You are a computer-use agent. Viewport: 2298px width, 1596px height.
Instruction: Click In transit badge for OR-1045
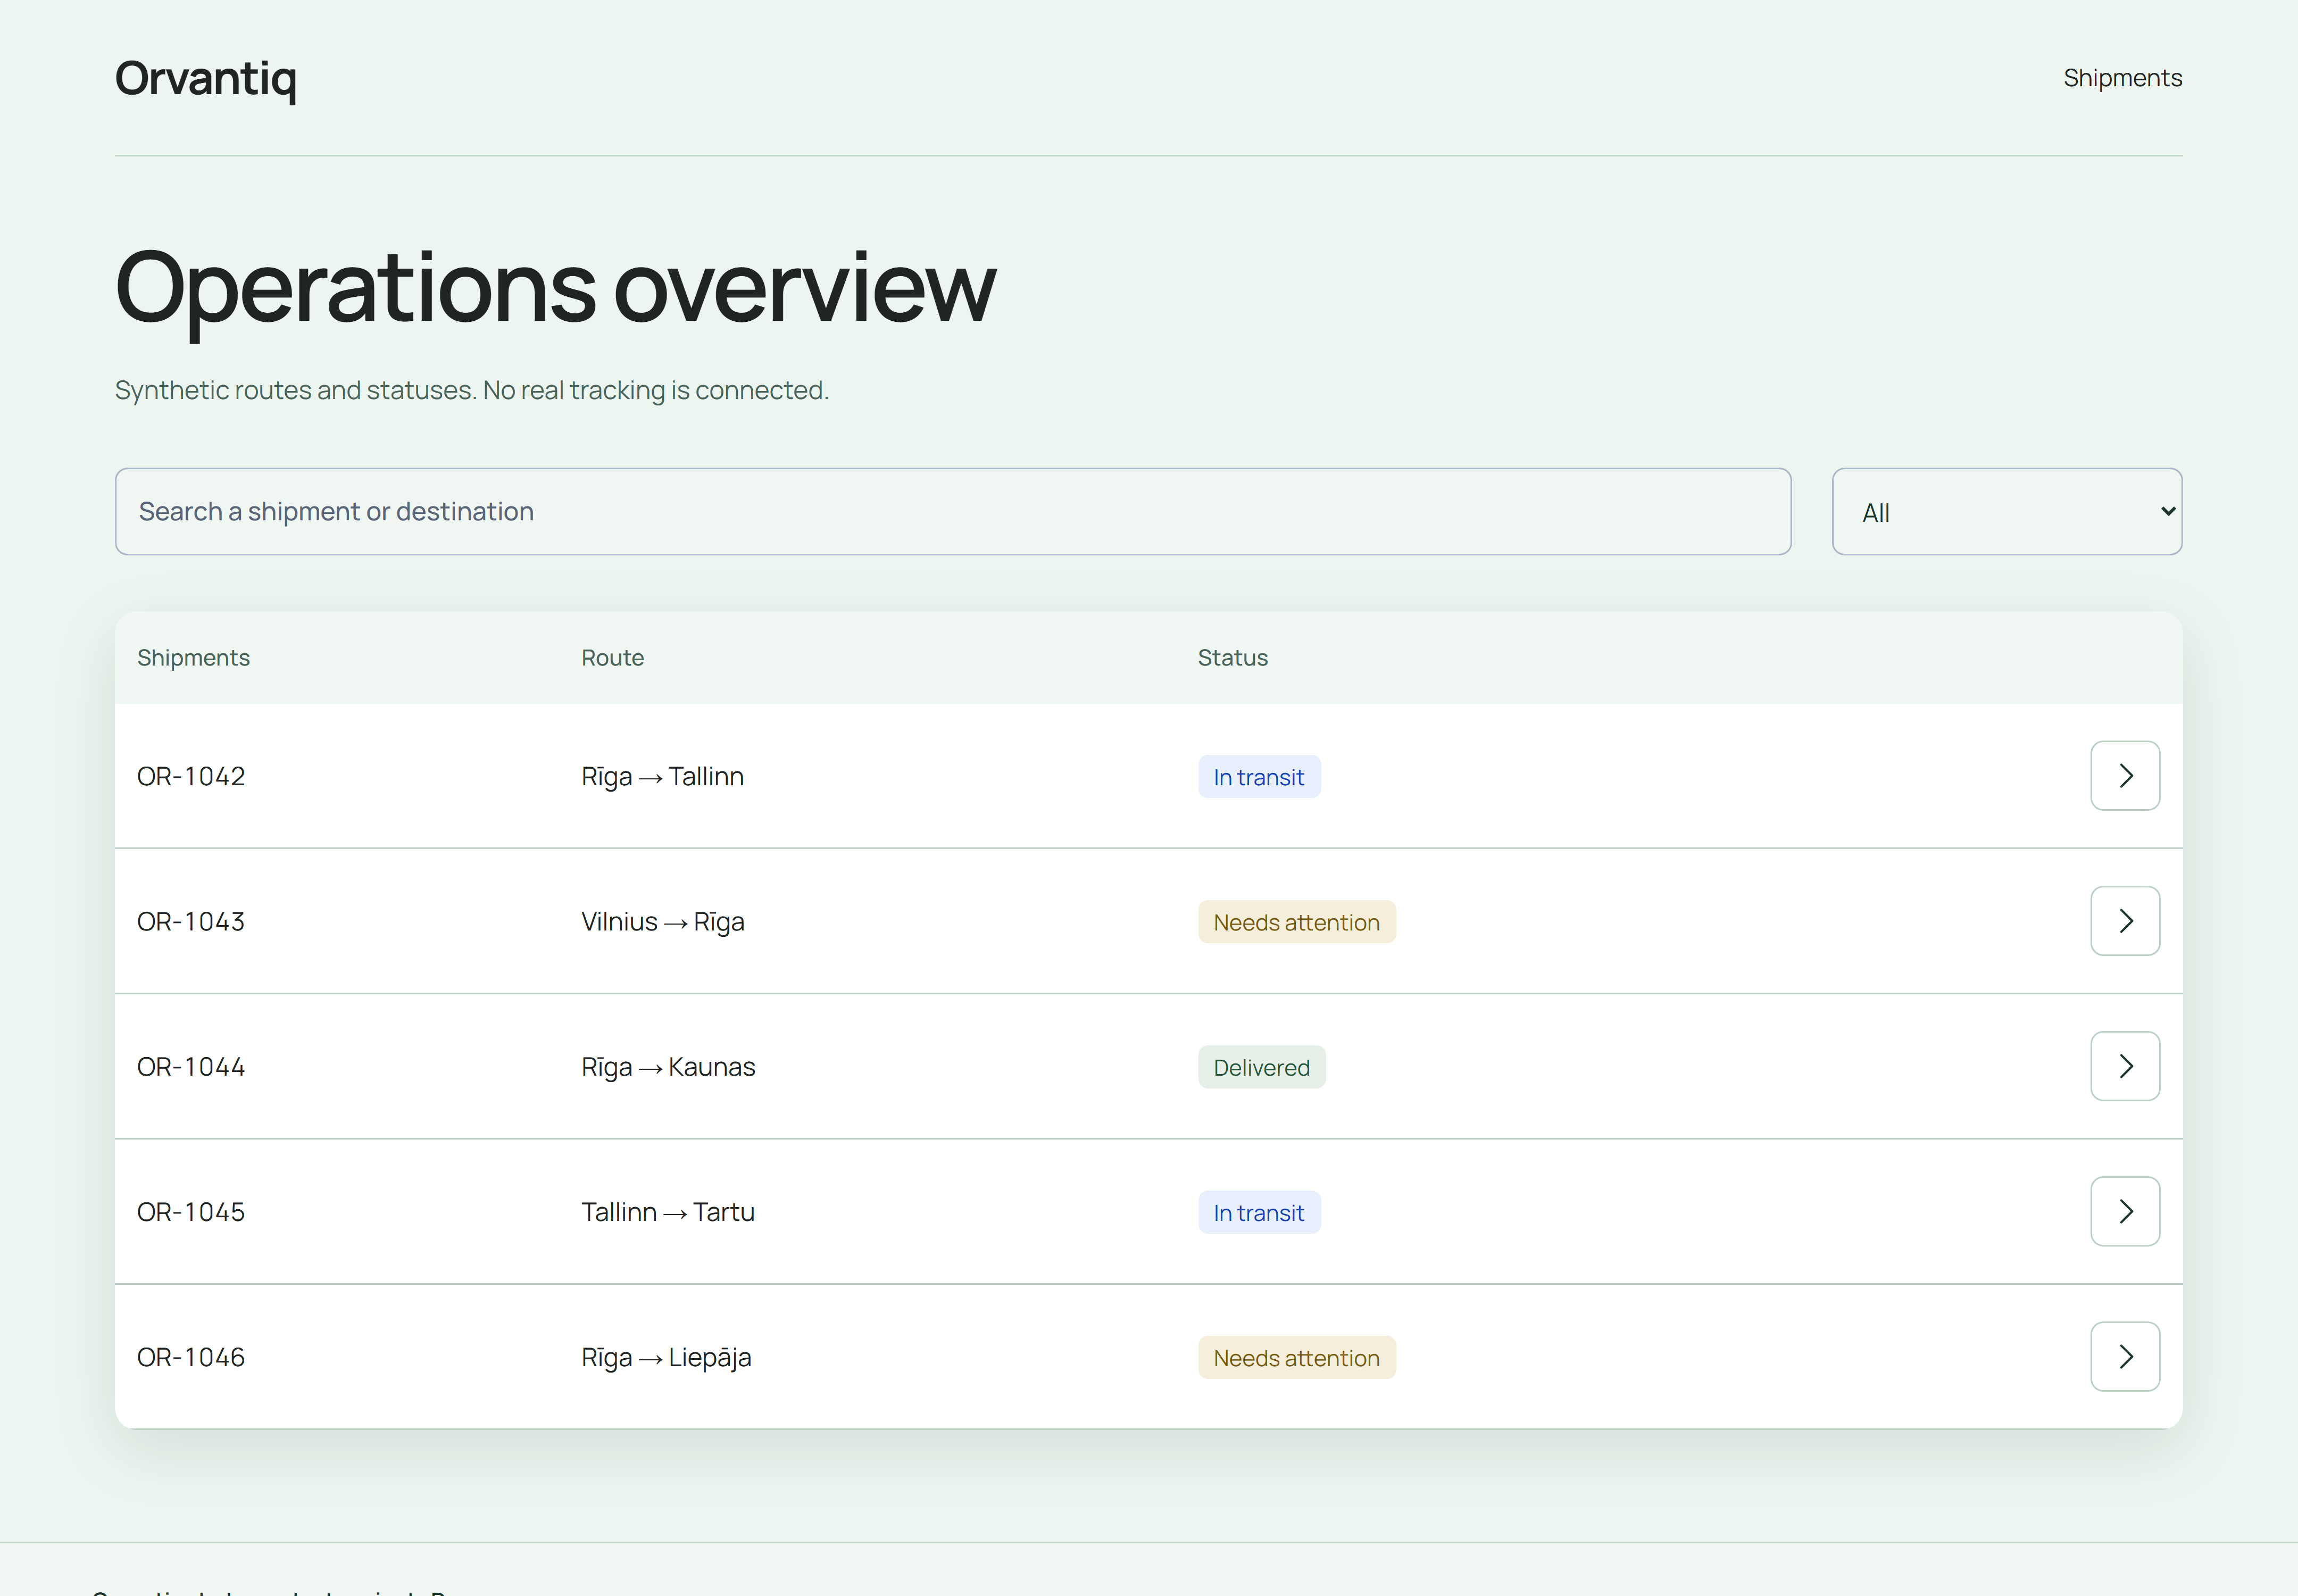[x=1259, y=1212]
